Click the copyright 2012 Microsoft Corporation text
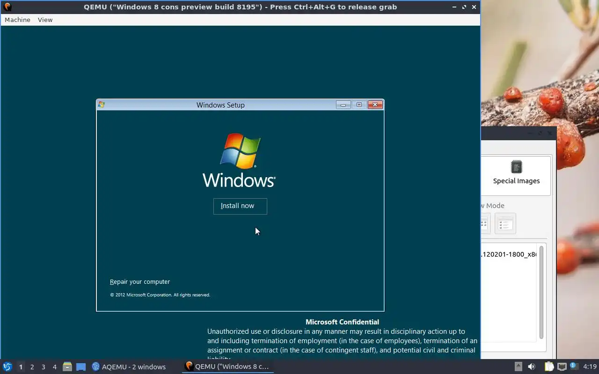Viewport: 599px width, 374px height. pyautogui.click(x=160, y=295)
